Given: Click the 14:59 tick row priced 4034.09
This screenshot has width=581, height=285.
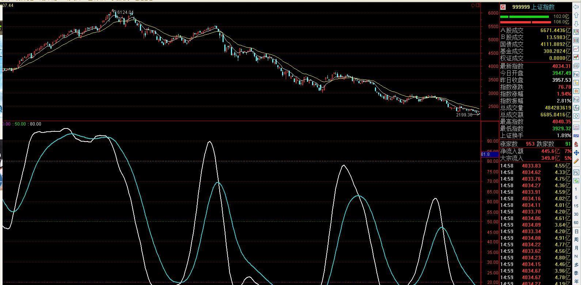Looking at the screenshot, I should point(535,225).
